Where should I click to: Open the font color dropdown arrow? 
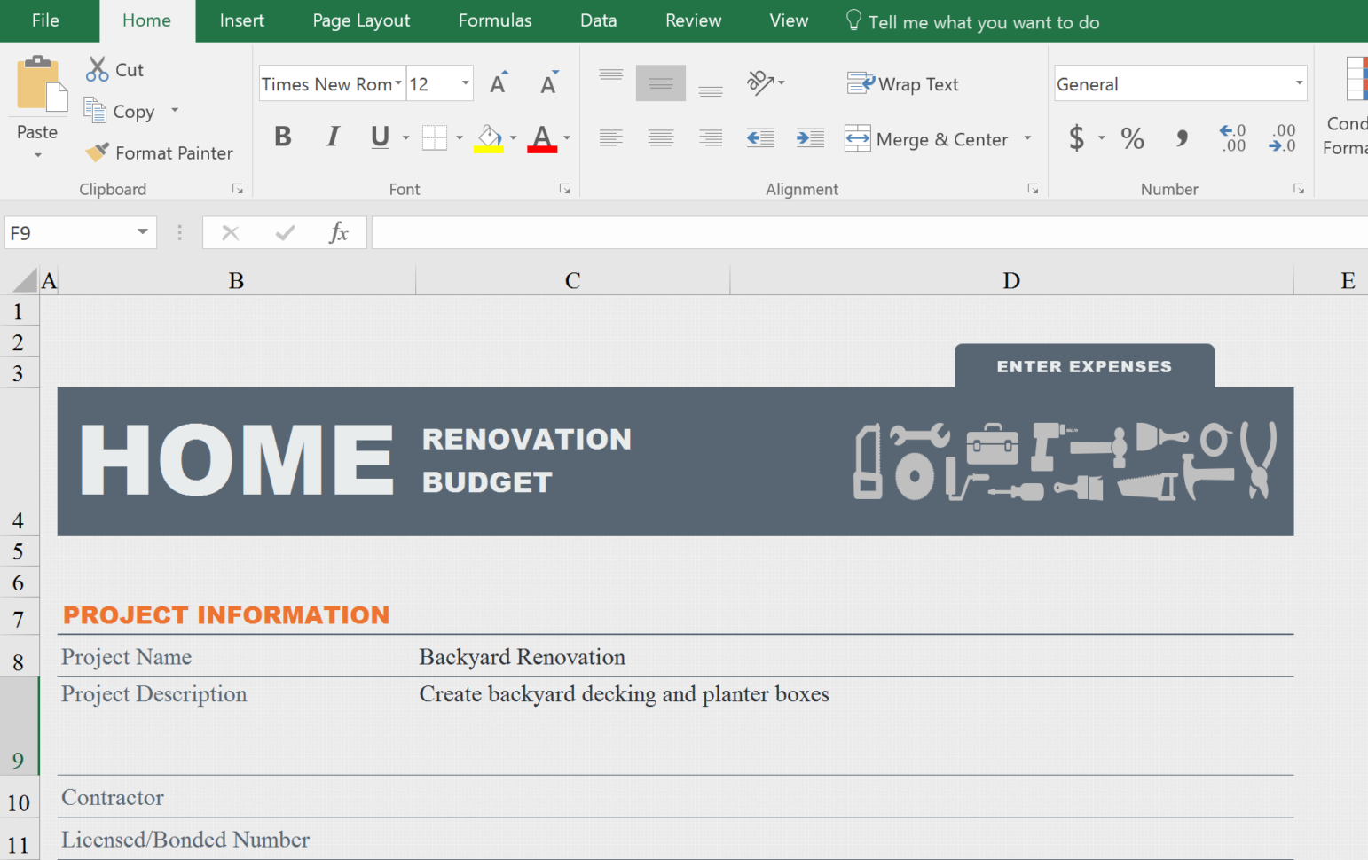(566, 138)
